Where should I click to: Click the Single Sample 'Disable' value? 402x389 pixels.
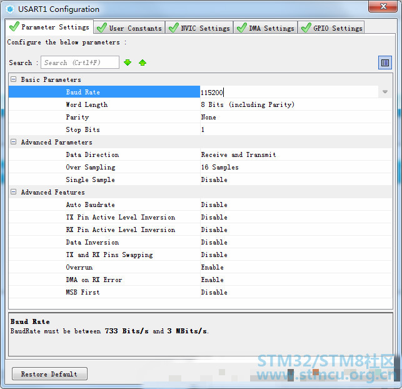click(x=214, y=179)
